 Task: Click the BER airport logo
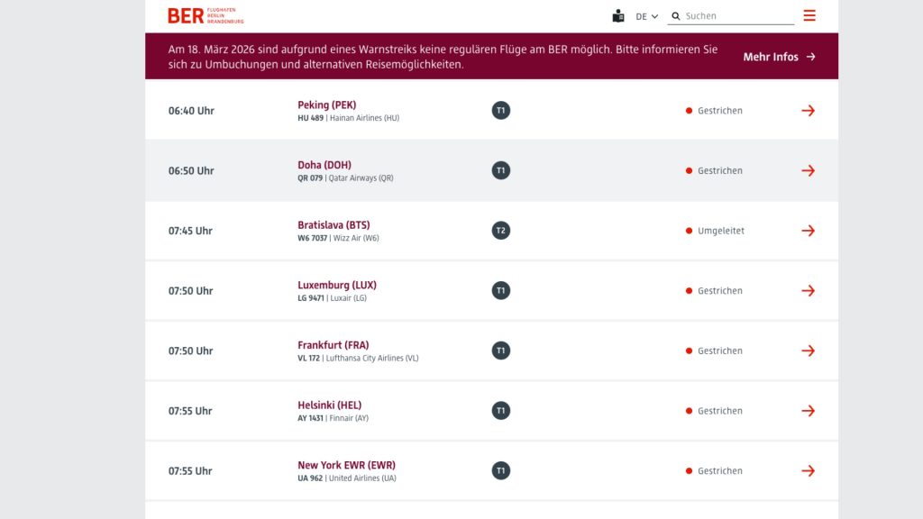click(206, 15)
